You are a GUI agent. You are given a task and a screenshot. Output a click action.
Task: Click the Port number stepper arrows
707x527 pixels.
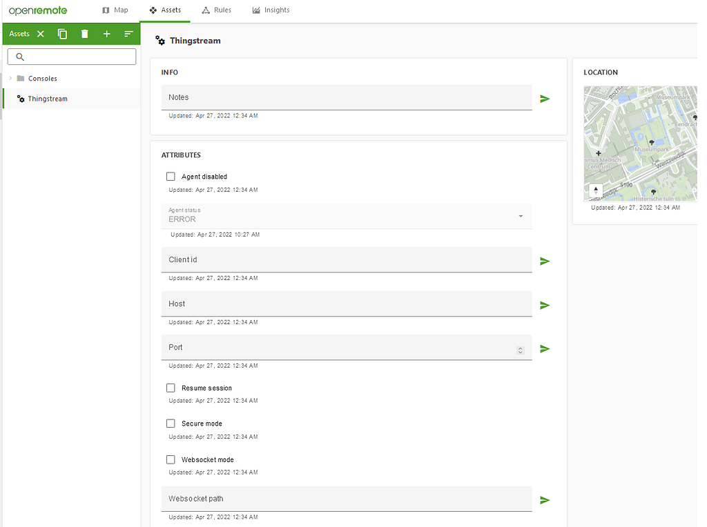point(521,350)
